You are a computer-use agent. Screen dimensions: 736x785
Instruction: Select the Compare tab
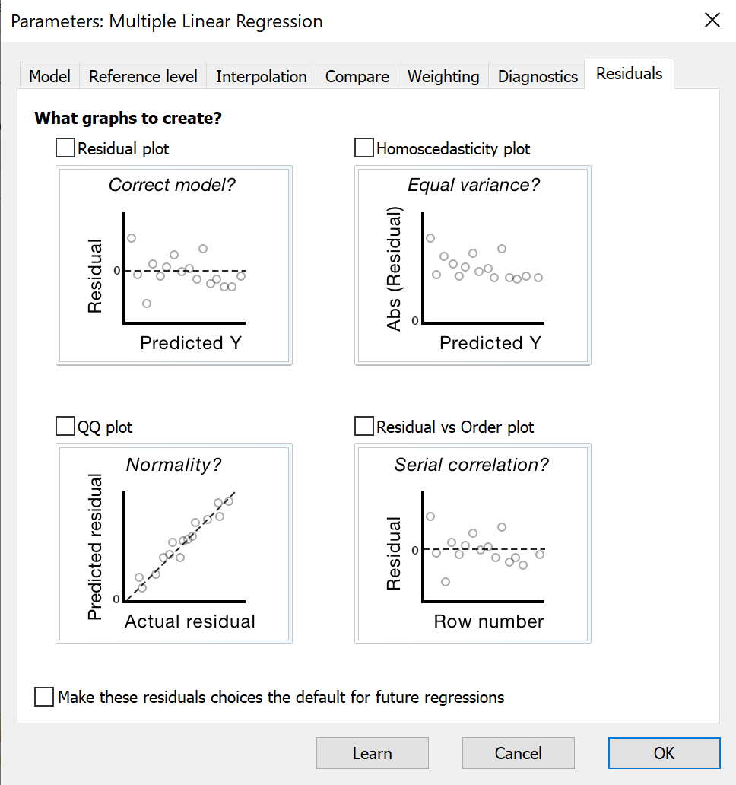(x=357, y=77)
